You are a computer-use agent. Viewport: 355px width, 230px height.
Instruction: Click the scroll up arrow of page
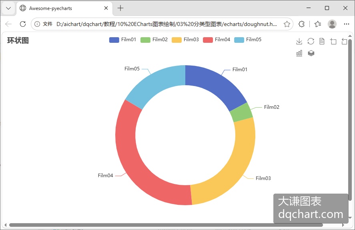point(350,36)
